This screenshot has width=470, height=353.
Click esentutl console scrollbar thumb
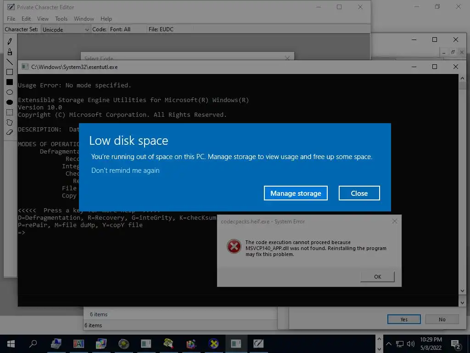coord(462,85)
